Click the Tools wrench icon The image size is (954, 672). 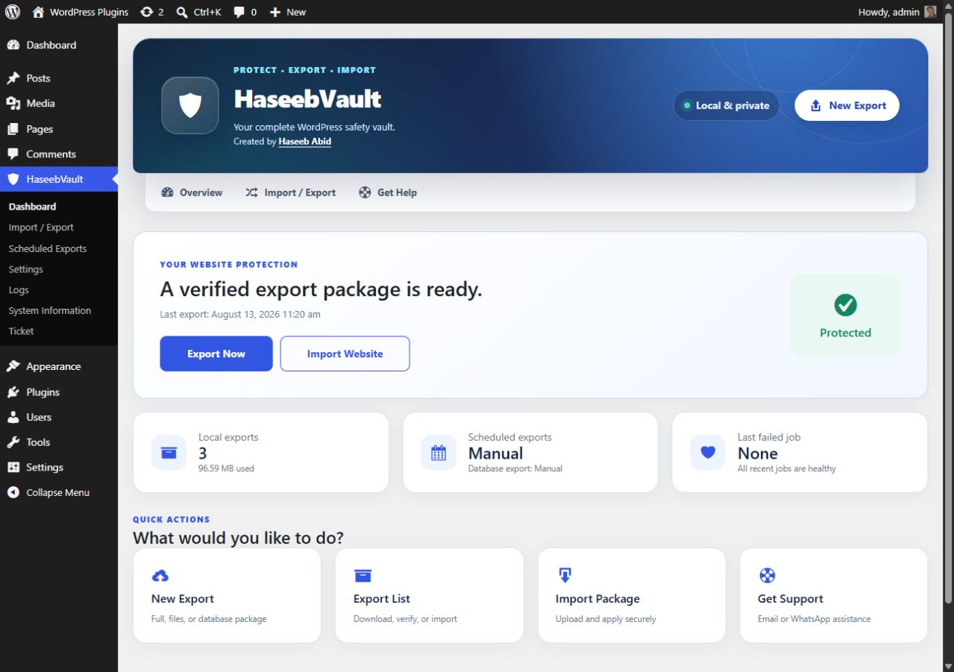pyautogui.click(x=13, y=442)
